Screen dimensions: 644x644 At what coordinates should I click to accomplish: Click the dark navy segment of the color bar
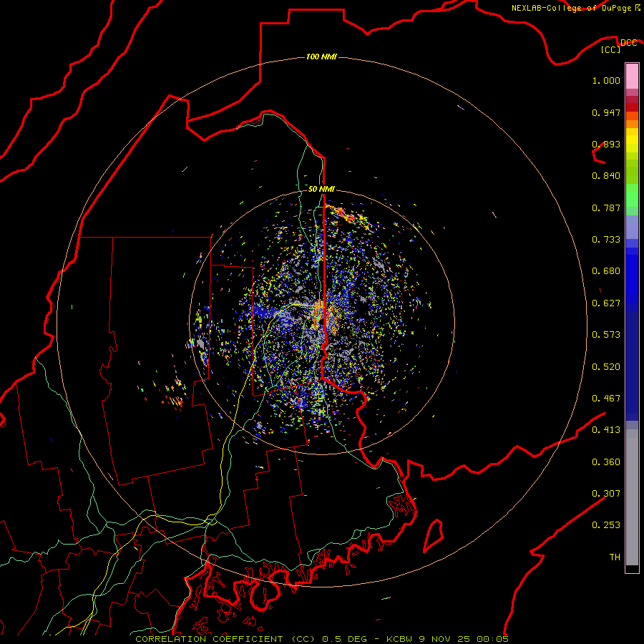pos(632,366)
